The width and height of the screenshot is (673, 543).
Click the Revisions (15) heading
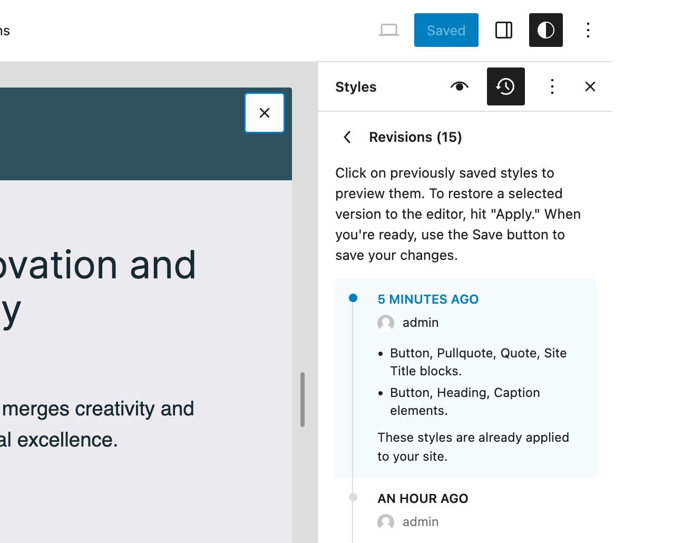pos(415,137)
